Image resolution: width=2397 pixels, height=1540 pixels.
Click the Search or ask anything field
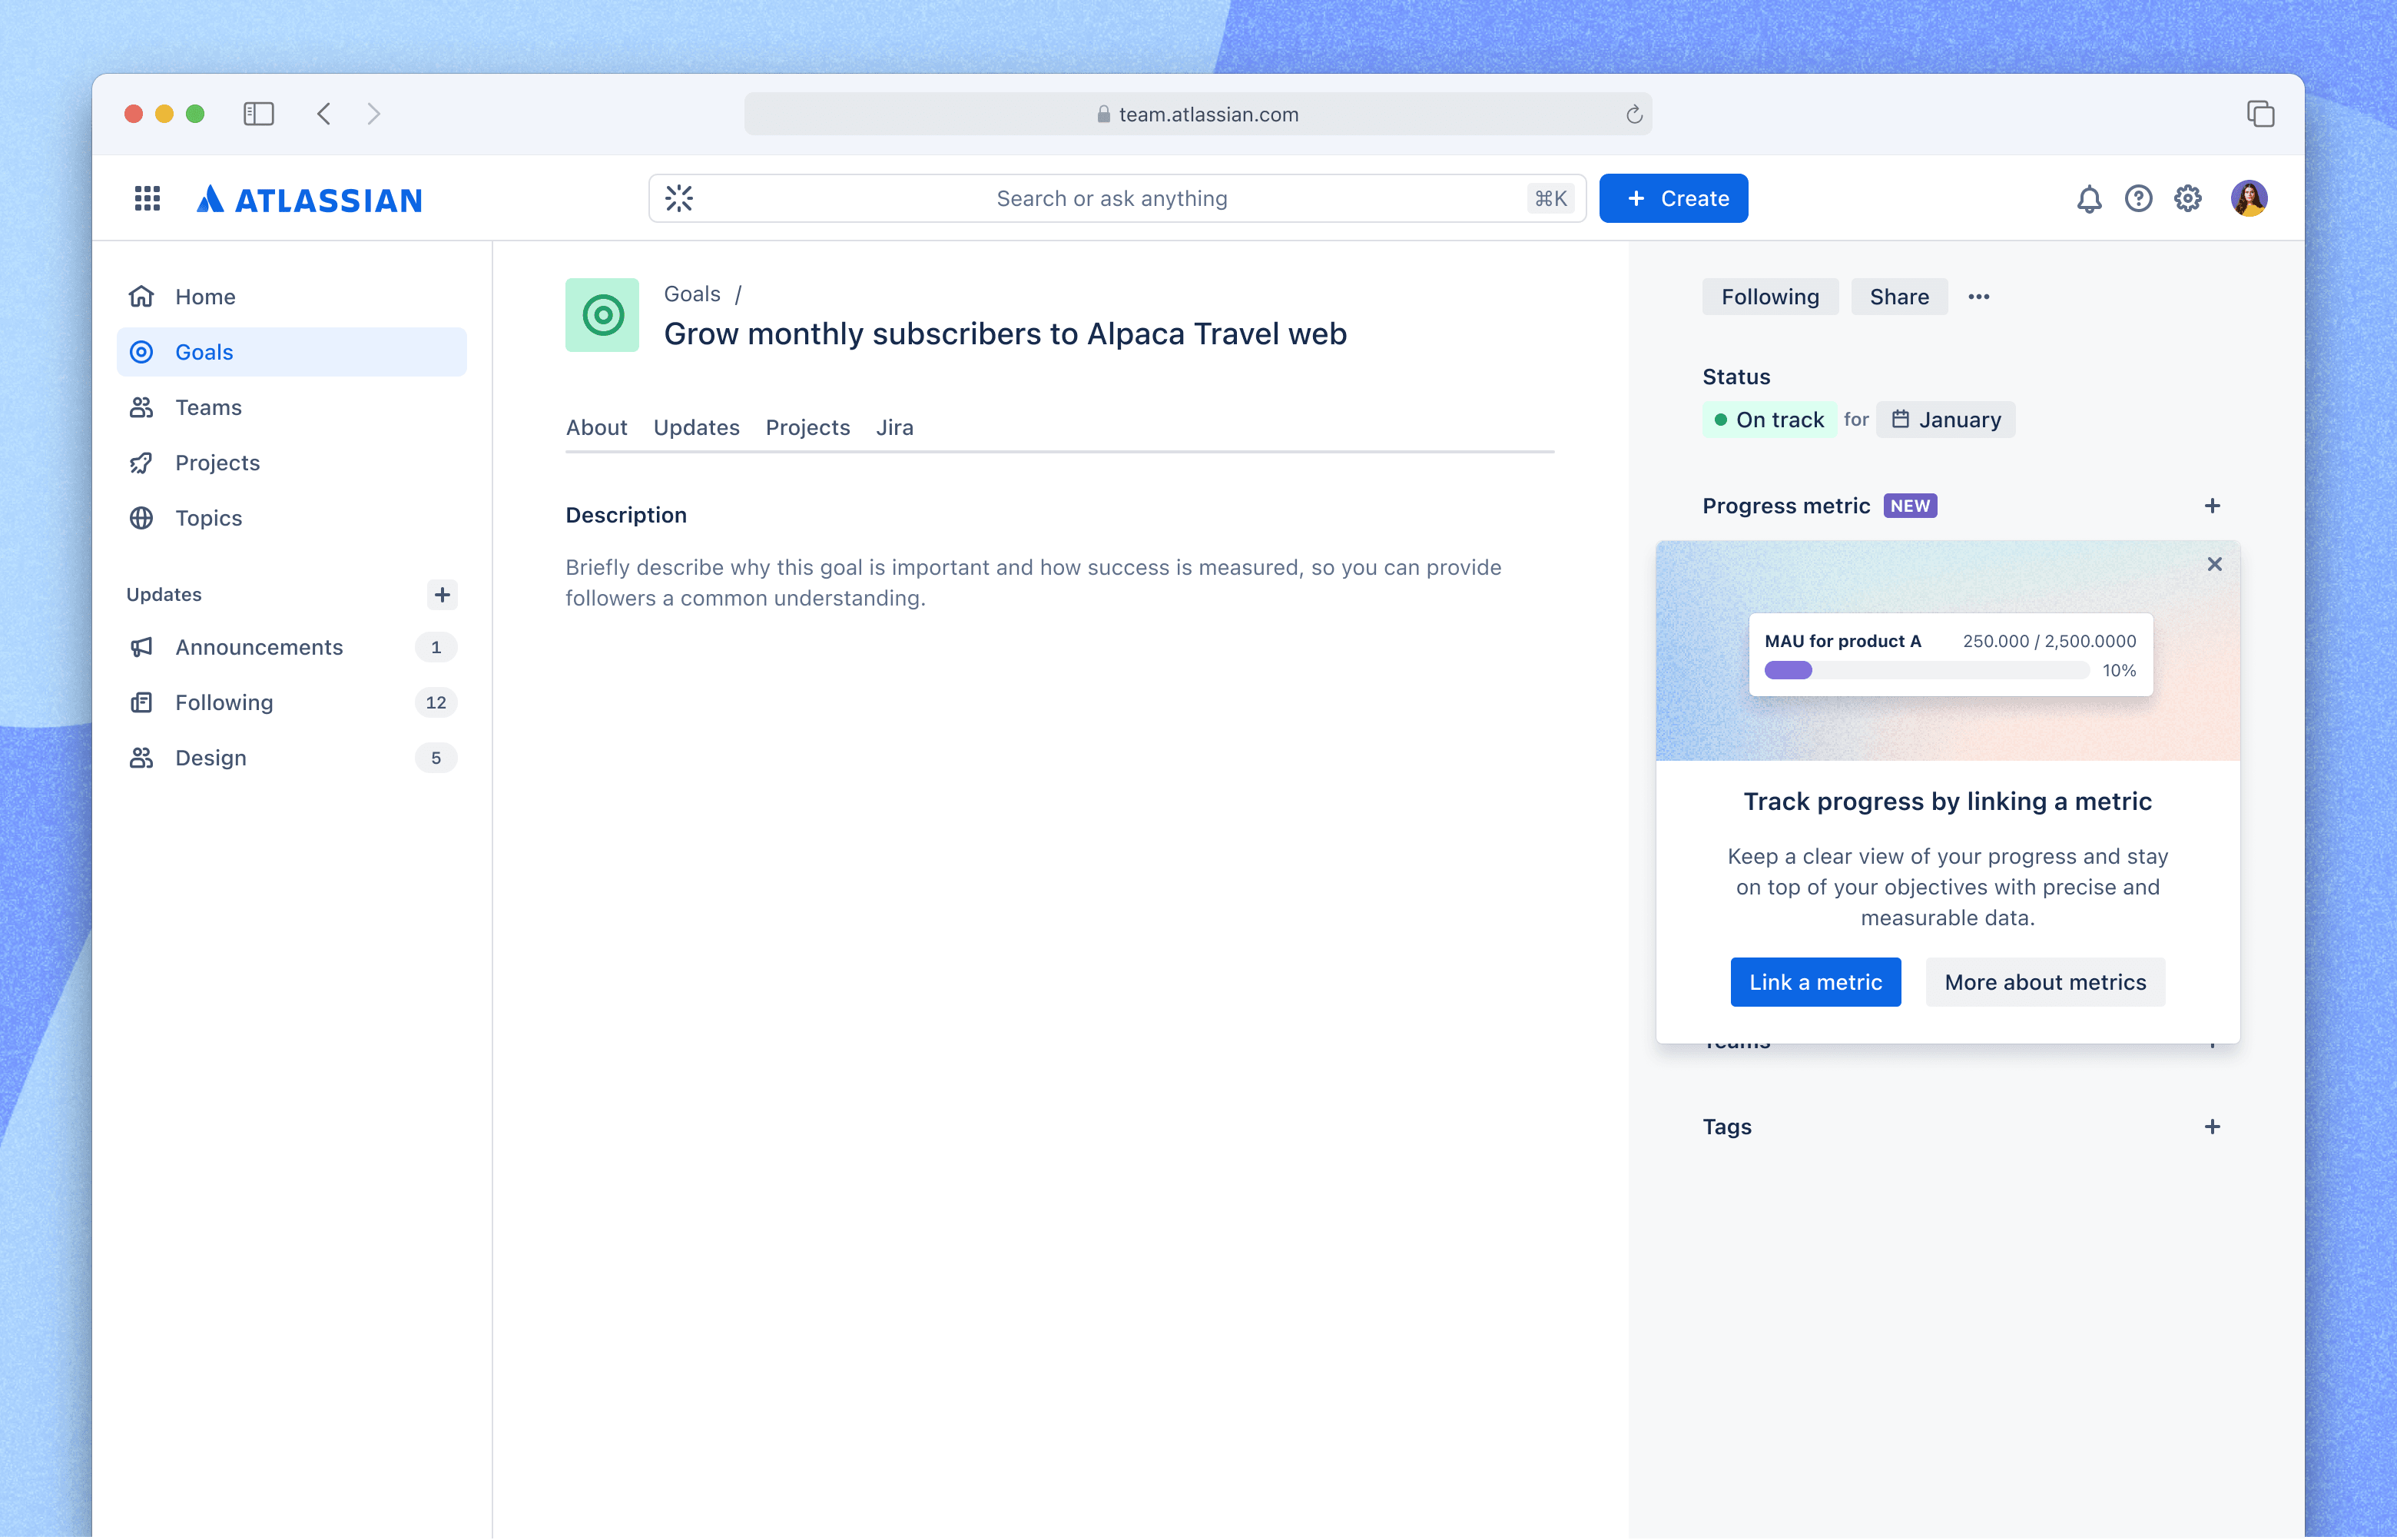pyautogui.click(x=1116, y=198)
